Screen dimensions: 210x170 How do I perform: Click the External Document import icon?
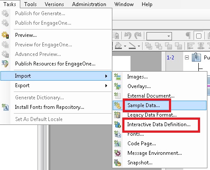[118, 96]
